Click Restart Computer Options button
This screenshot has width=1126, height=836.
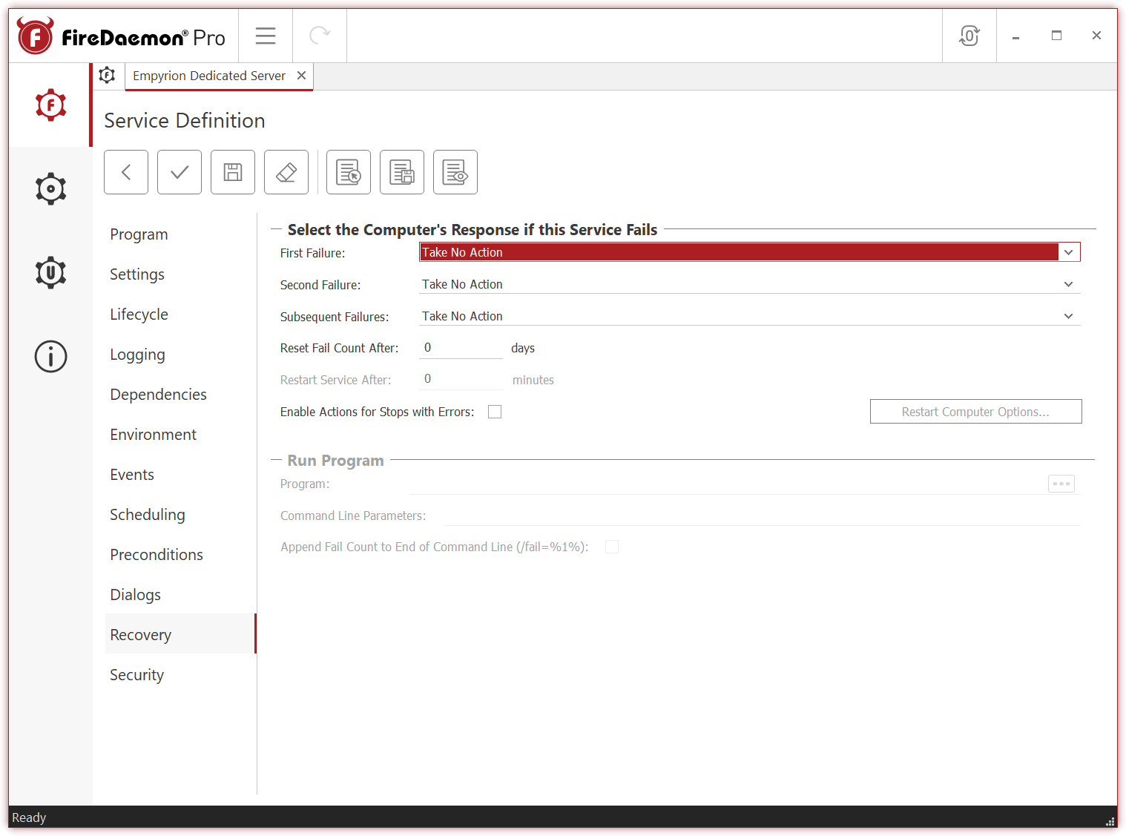click(x=975, y=412)
